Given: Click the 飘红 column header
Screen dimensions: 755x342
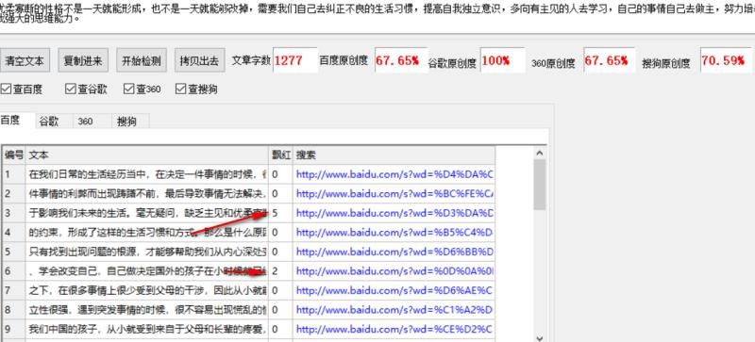Looking at the screenshot, I should tap(280, 155).
